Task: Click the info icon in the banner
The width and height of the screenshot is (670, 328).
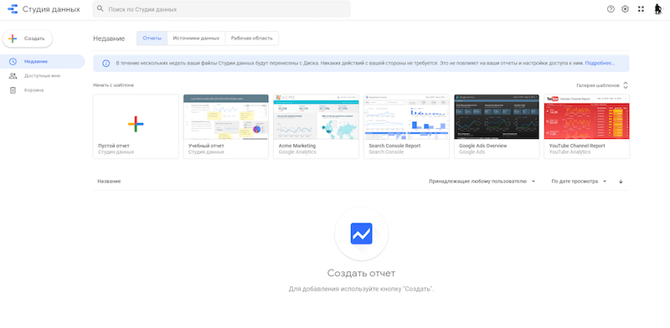Action: tap(106, 64)
